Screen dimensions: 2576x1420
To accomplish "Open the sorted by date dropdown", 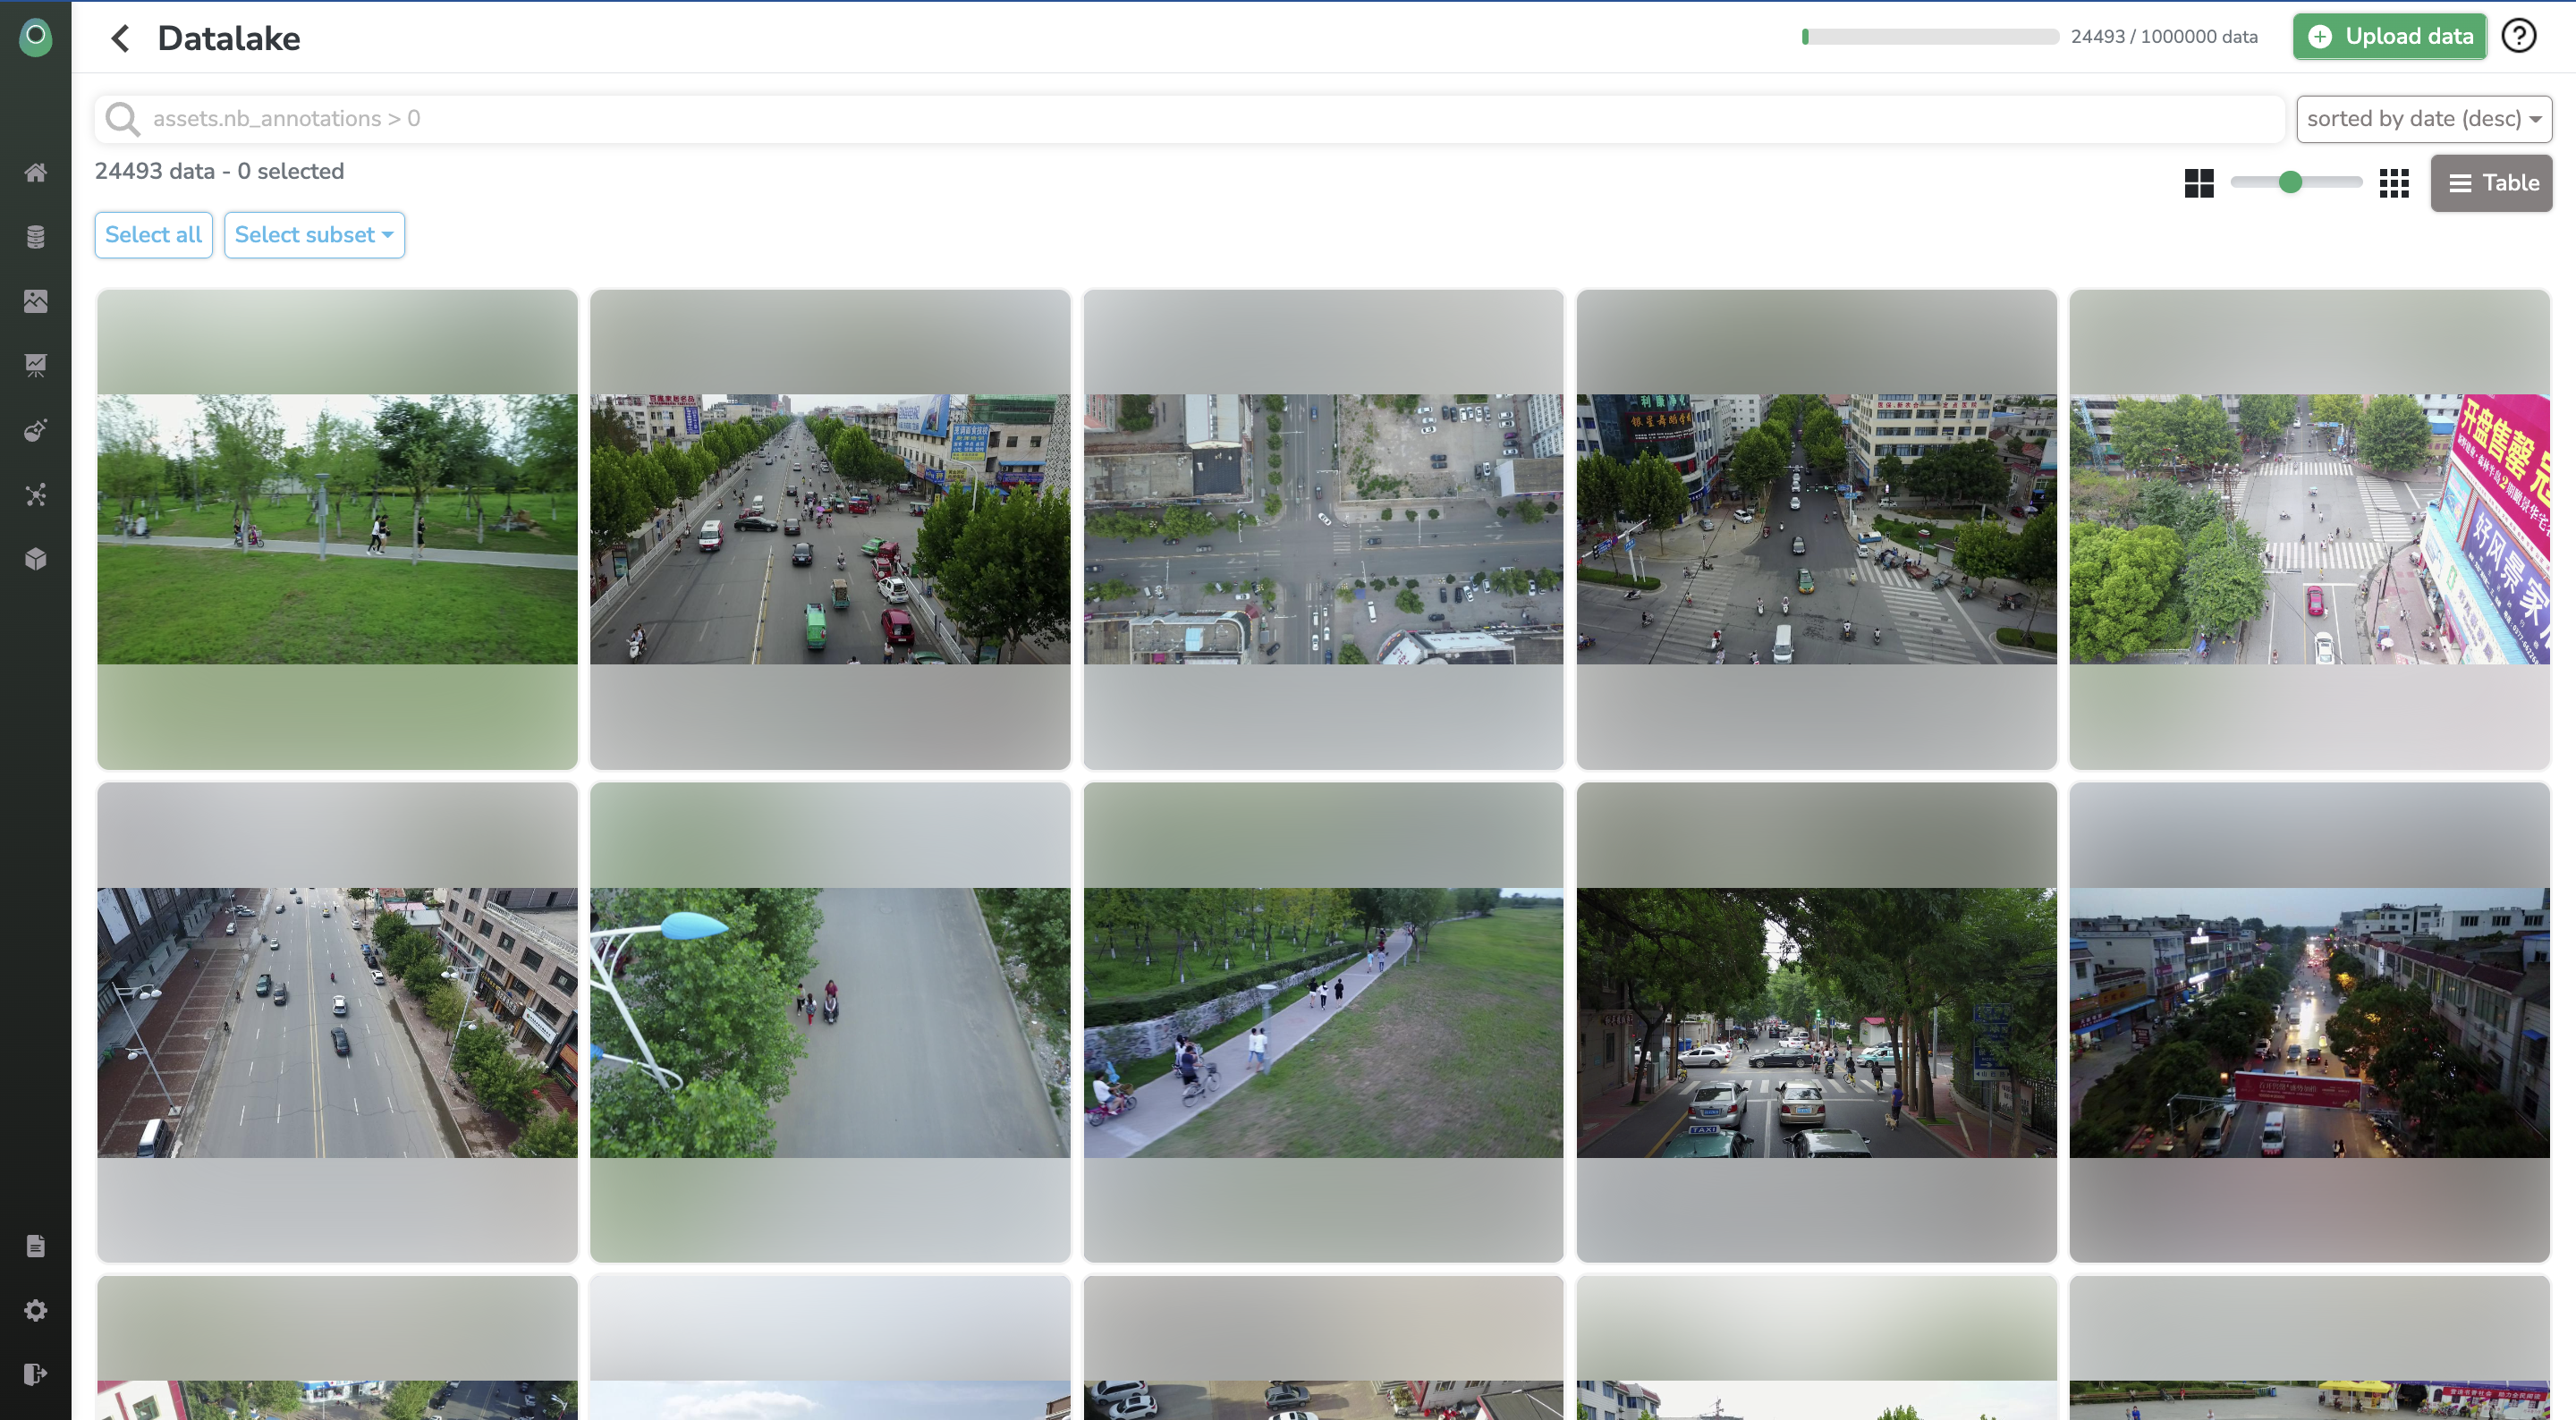I will click(2423, 119).
